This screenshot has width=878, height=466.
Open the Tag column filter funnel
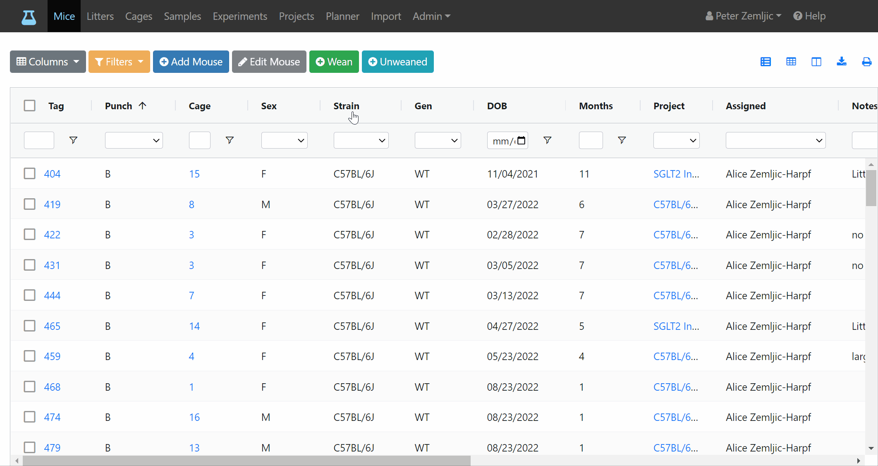click(73, 140)
